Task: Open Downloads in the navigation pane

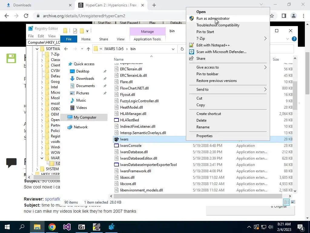Action: 85,79
